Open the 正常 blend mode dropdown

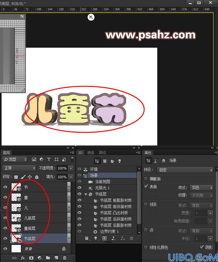click(x=19, y=168)
